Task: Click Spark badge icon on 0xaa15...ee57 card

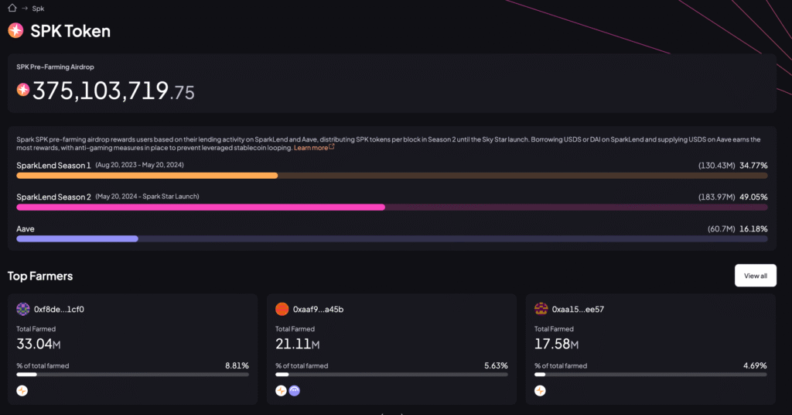Action: point(540,391)
